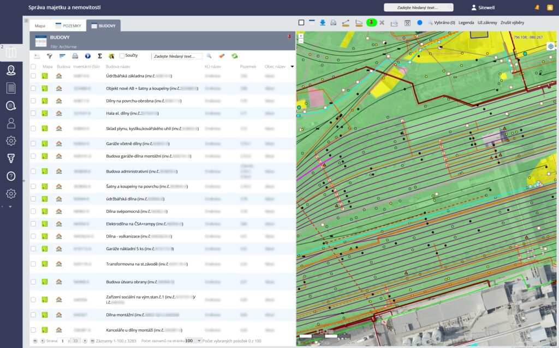Screen dimensions: 559x348
Task: Go to last page of records
Action: [92, 341]
